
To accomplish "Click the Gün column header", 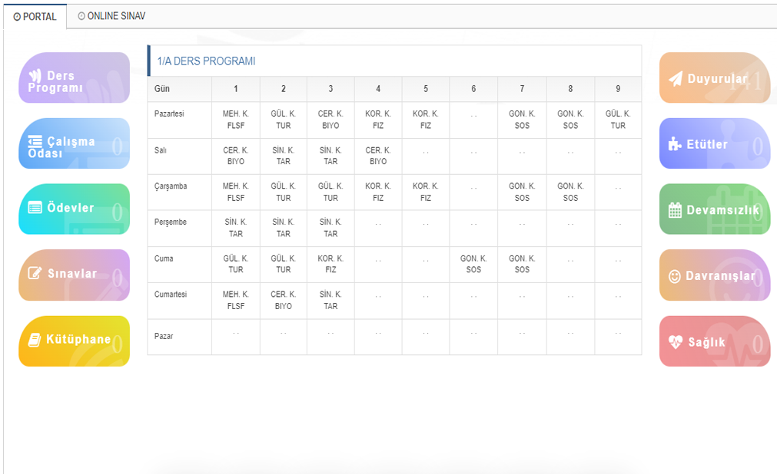I will (x=162, y=89).
